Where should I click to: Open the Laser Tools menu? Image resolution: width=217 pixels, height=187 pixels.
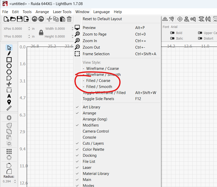62,12
